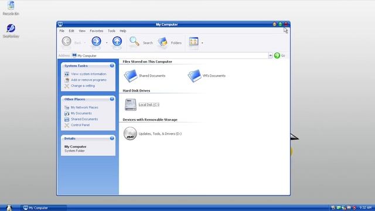Open Control Panel link
The width and height of the screenshot is (375, 211).
80,125
